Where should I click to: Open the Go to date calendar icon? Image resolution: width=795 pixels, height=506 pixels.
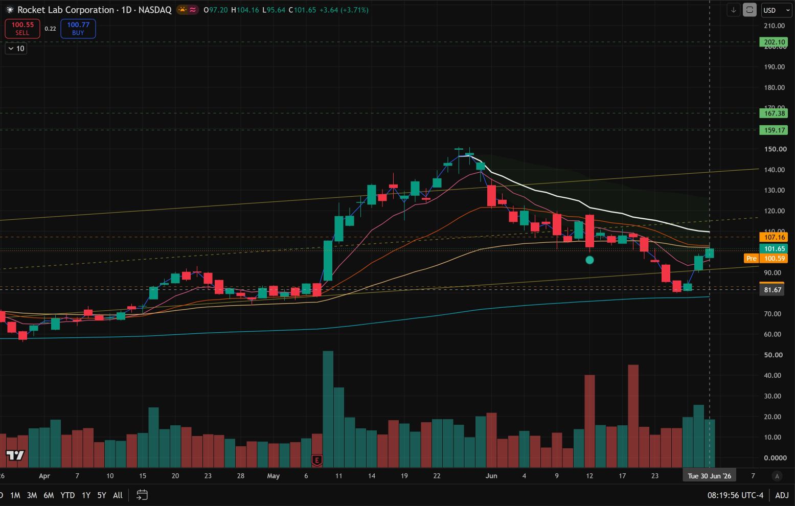point(142,495)
